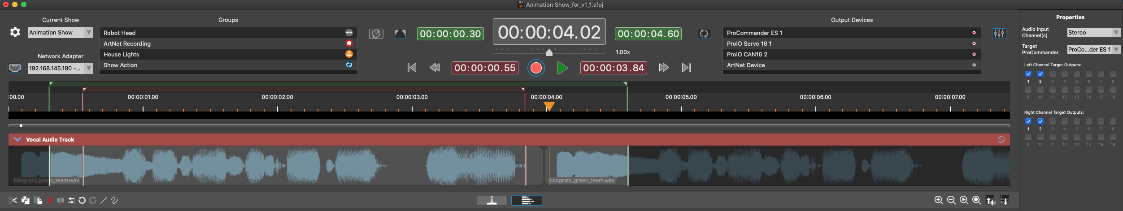1123x211 pixels.
Task: Click the disable icon on Vocal Audio Track
Action: [x=1001, y=139]
